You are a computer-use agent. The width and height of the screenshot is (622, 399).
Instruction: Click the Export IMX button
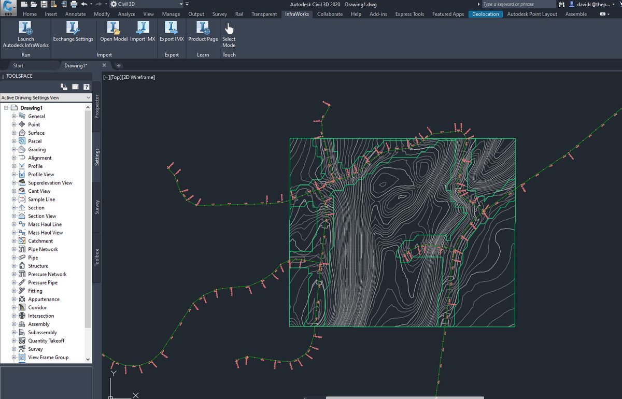[172, 32]
